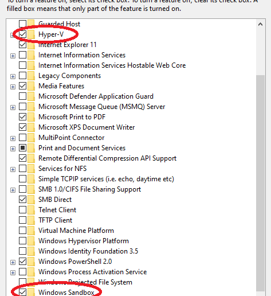The image size is (271, 296).
Task: Click the TFTP Client folder icon
Action: point(32,220)
